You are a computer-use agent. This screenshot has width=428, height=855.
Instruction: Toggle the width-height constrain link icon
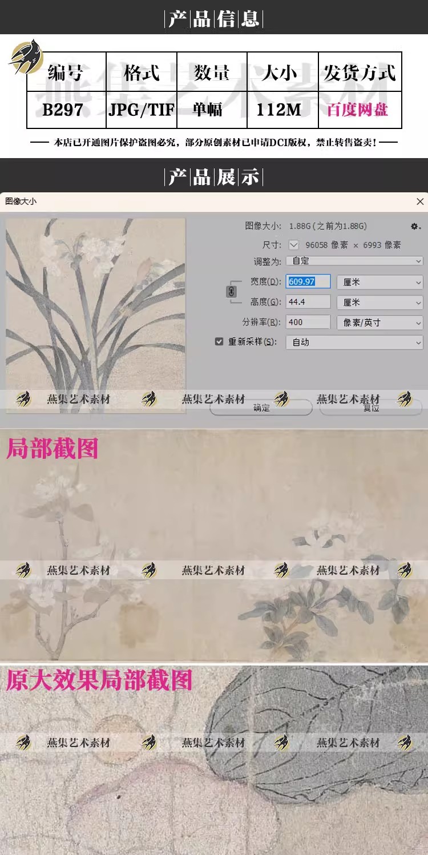point(231,292)
